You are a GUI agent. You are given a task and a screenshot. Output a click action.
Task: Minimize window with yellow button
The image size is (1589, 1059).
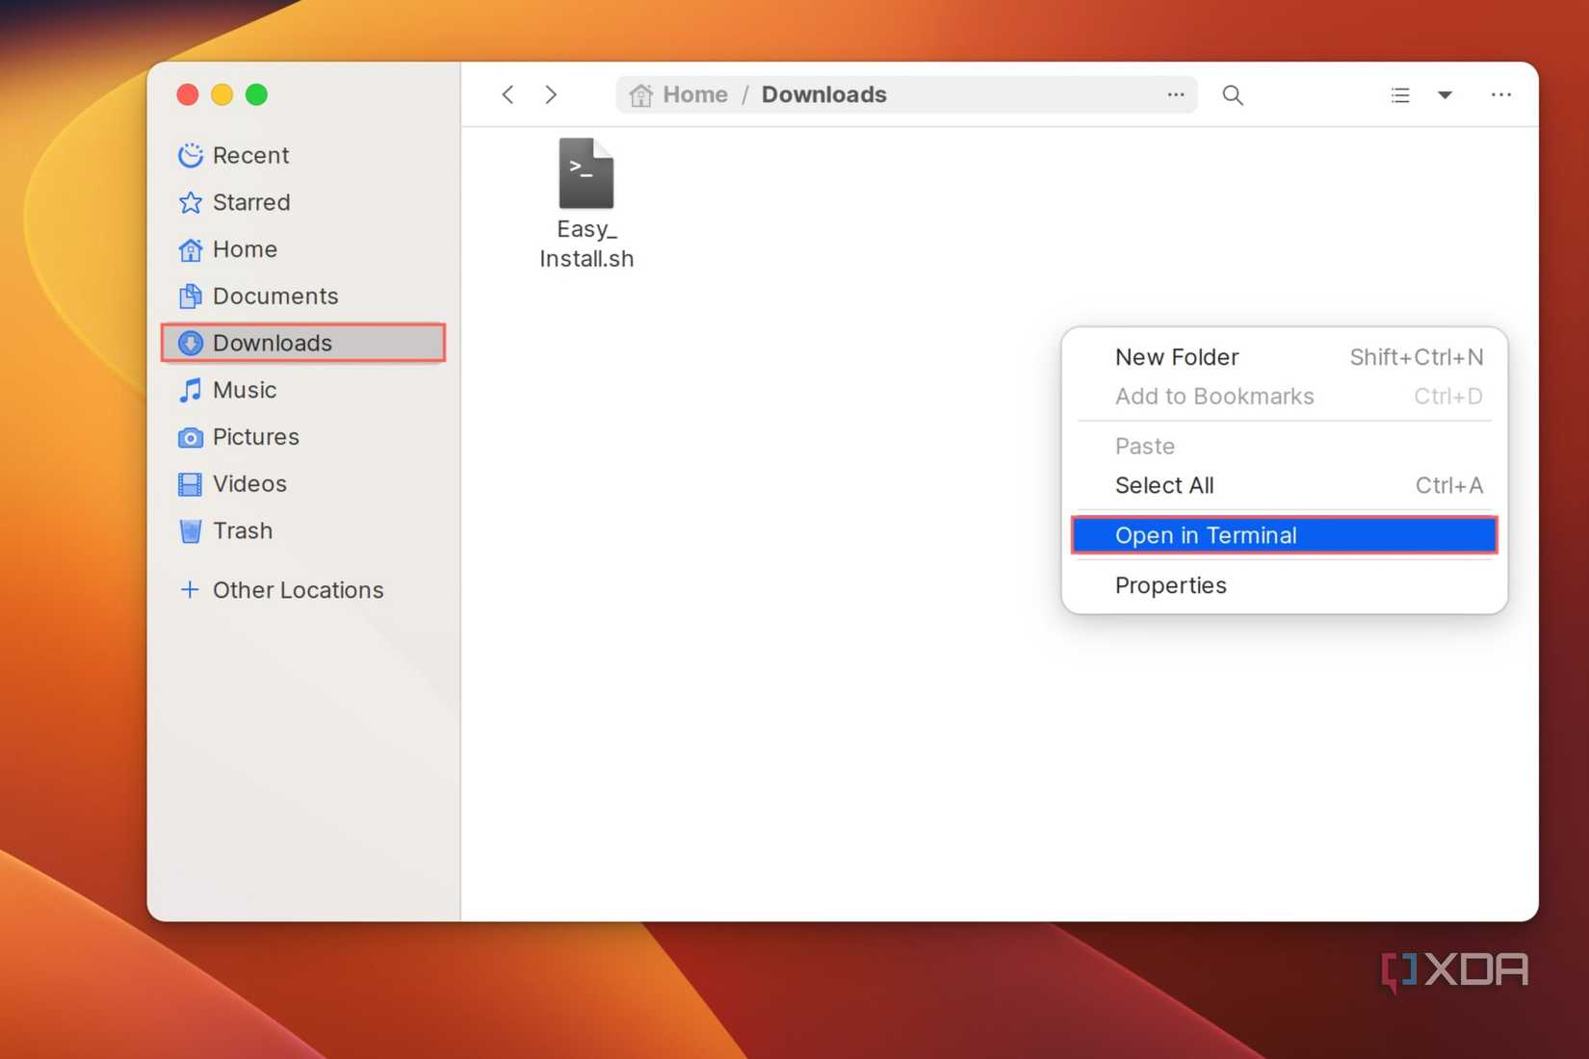click(x=221, y=94)
